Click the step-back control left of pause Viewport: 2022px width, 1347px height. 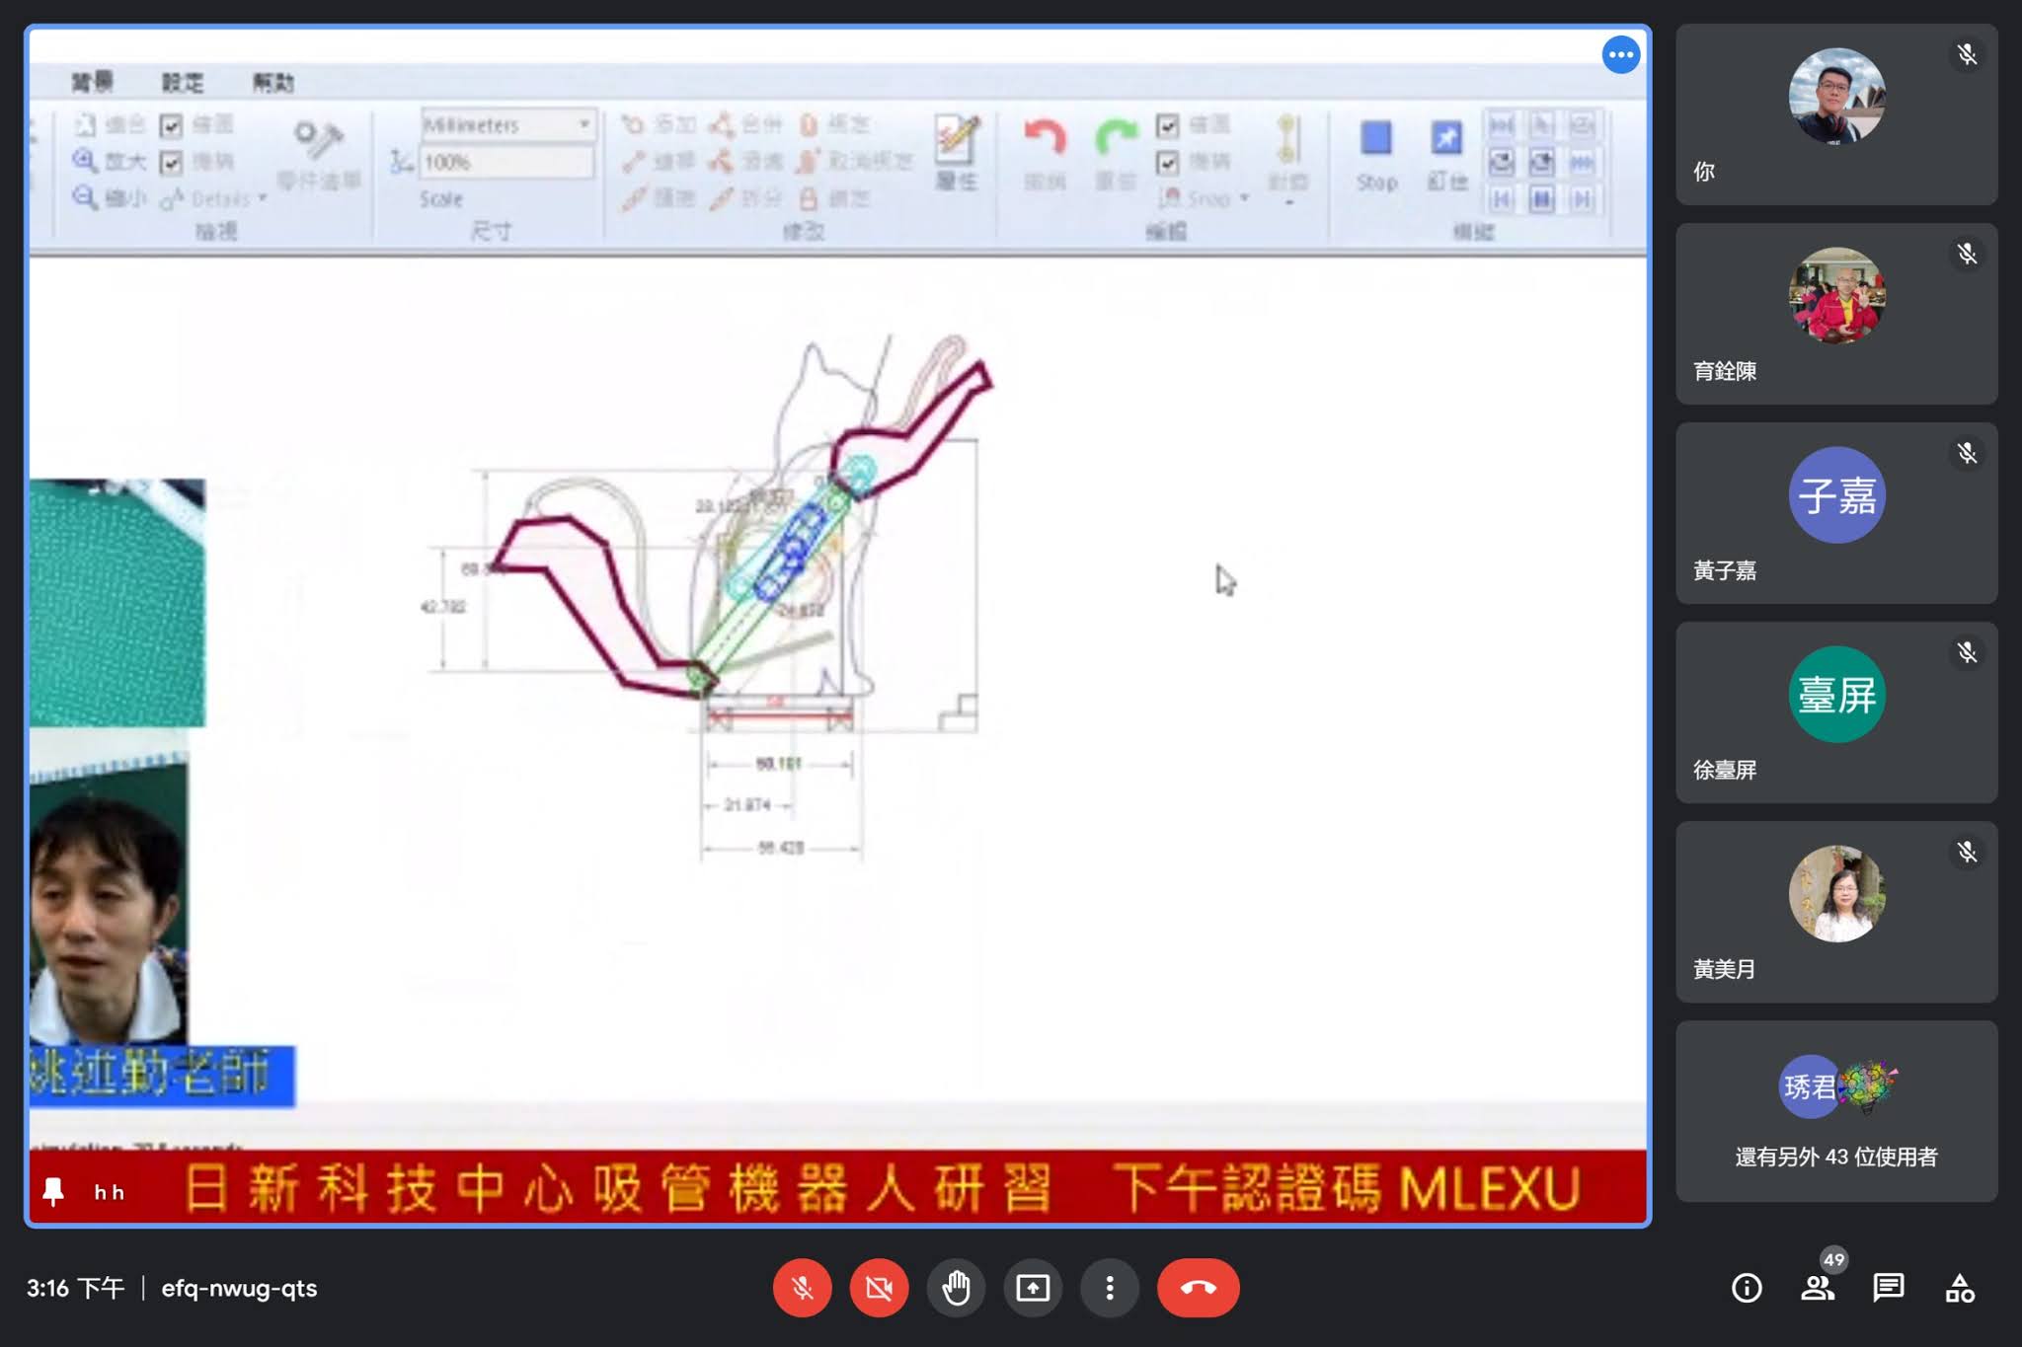[x=1501, y=199]
